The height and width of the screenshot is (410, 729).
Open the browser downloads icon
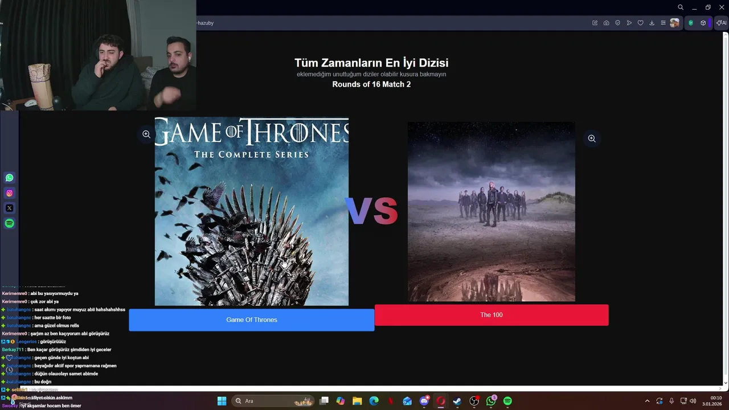(x=652, y=23)
